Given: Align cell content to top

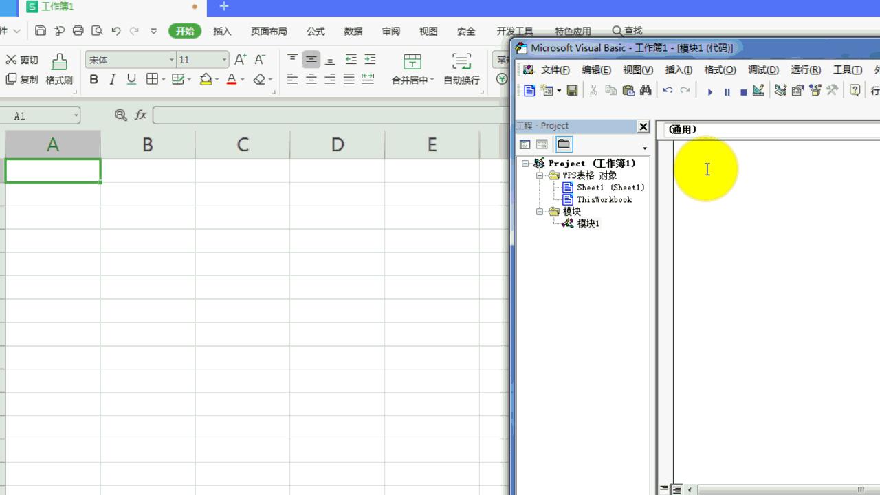Looking at the screenshot, I should point(292,59).
